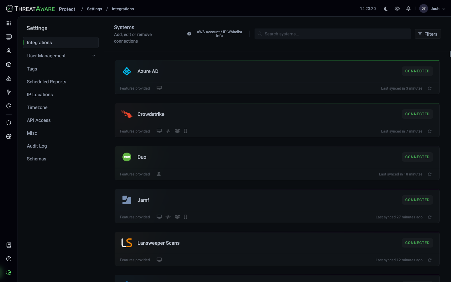Open the apps grid icon in left rail
Viewport: 451px width, 282px height.
pos(9,23)
